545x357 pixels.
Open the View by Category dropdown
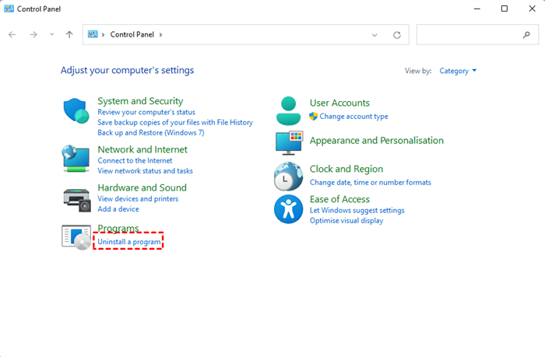pos(458,71)
